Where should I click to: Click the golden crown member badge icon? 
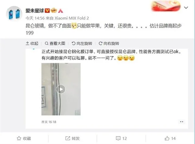[x=54, y=10]
